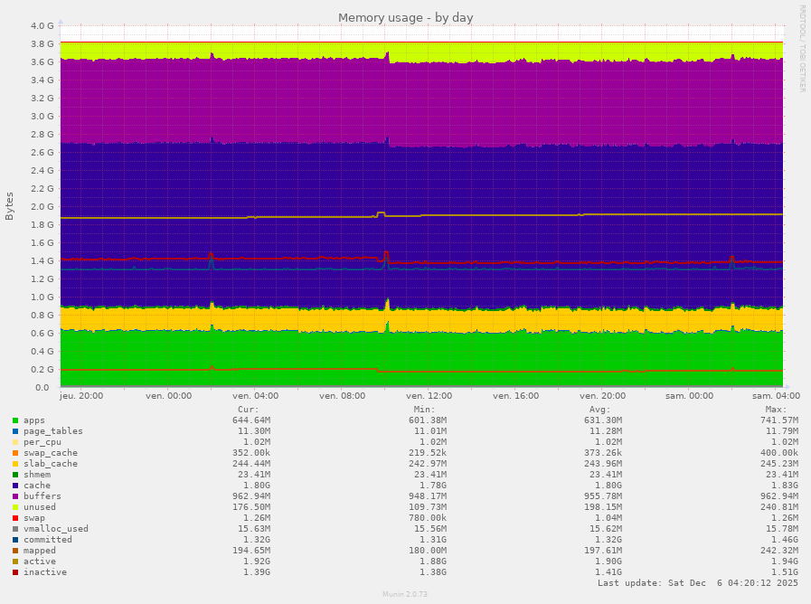This screenshot has width=811, height=604.
Task: Open the Memory usage graph title
Action: [x=405, y=17]
